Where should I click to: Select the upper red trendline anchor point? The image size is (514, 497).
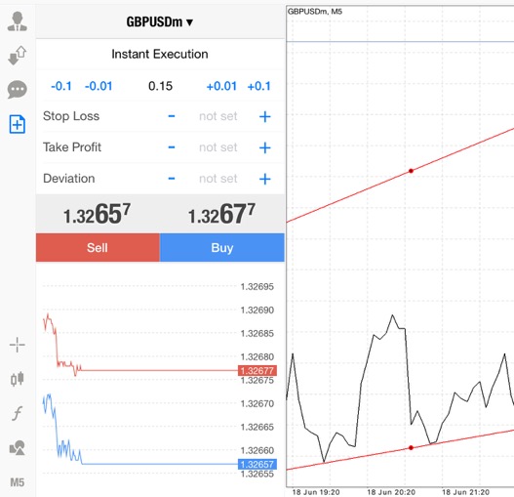pyautogui.click(x=411, y=171)
